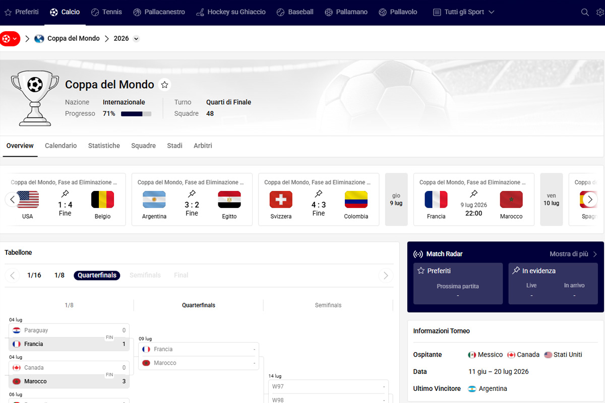The width and height of the screenshot is (605, 403).
Task: Click the Colombia flag icon
Action: (x=356, y=199)
